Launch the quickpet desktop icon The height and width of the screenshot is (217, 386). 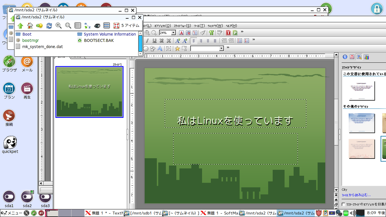10,144
